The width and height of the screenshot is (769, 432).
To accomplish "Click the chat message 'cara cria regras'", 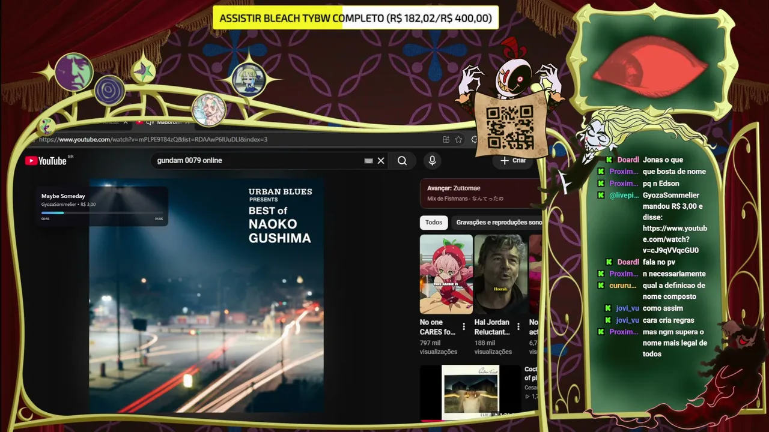I will [669, 320].
